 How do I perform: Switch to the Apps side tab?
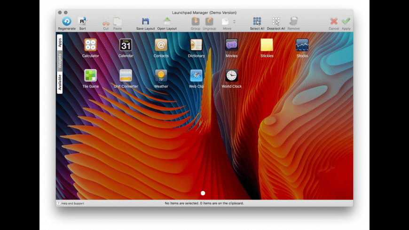60,43
